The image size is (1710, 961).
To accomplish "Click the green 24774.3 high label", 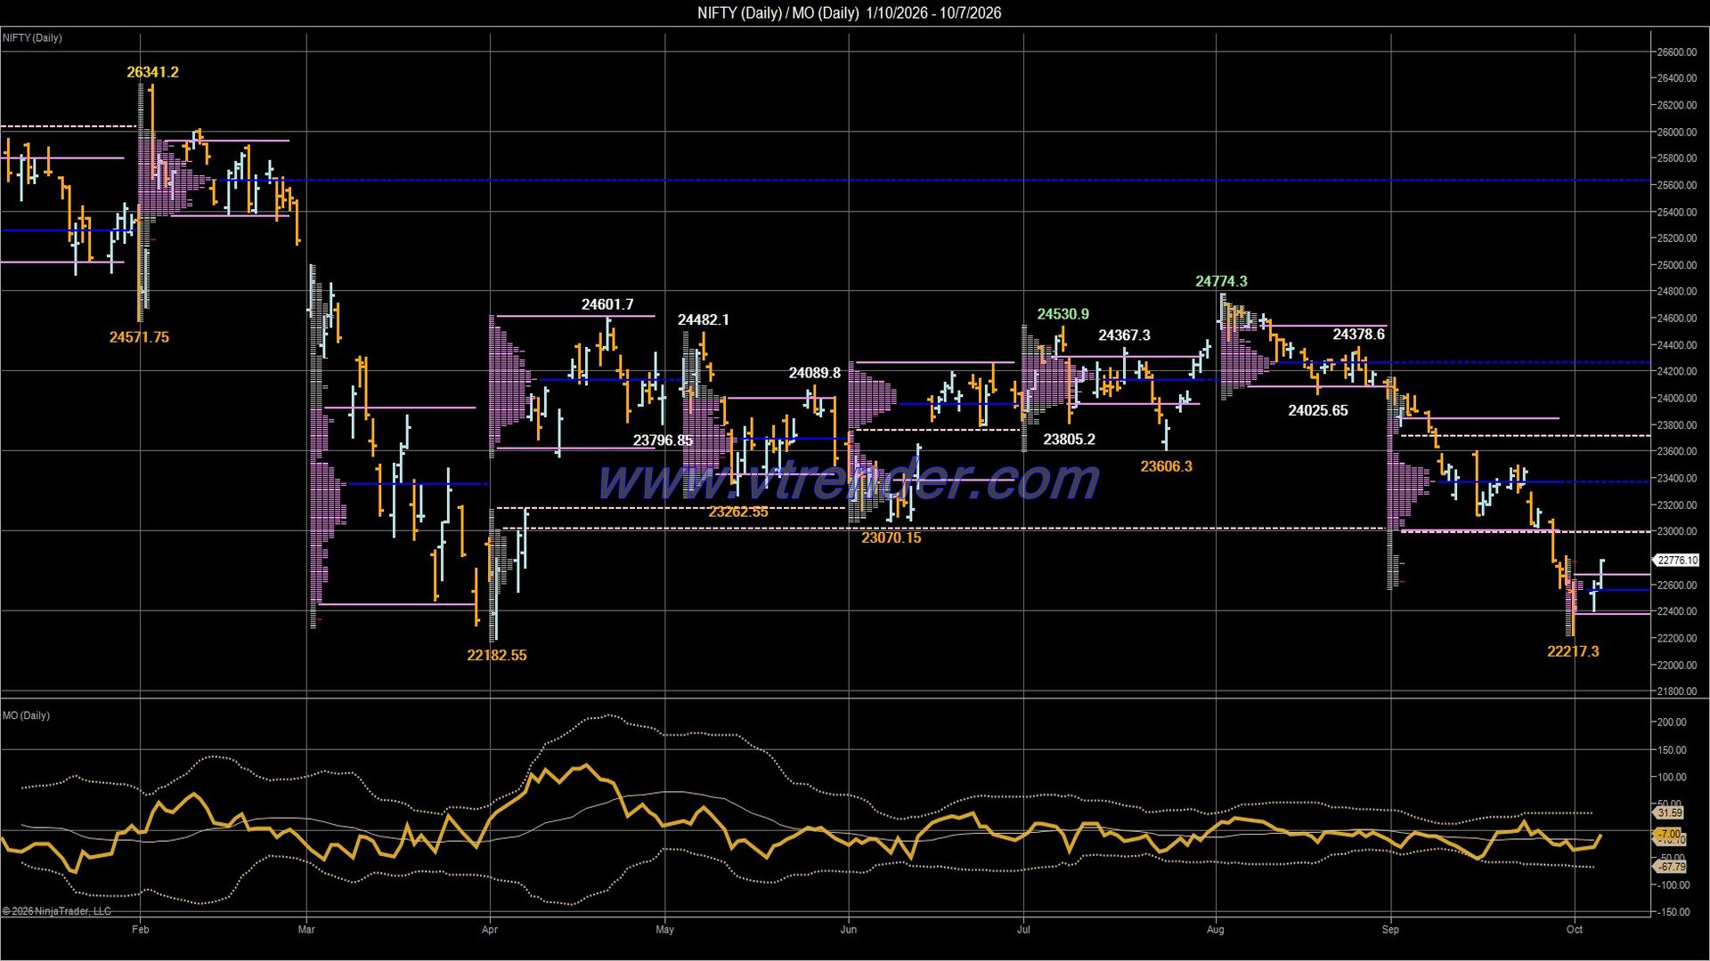I will [x=1221, y=281].
